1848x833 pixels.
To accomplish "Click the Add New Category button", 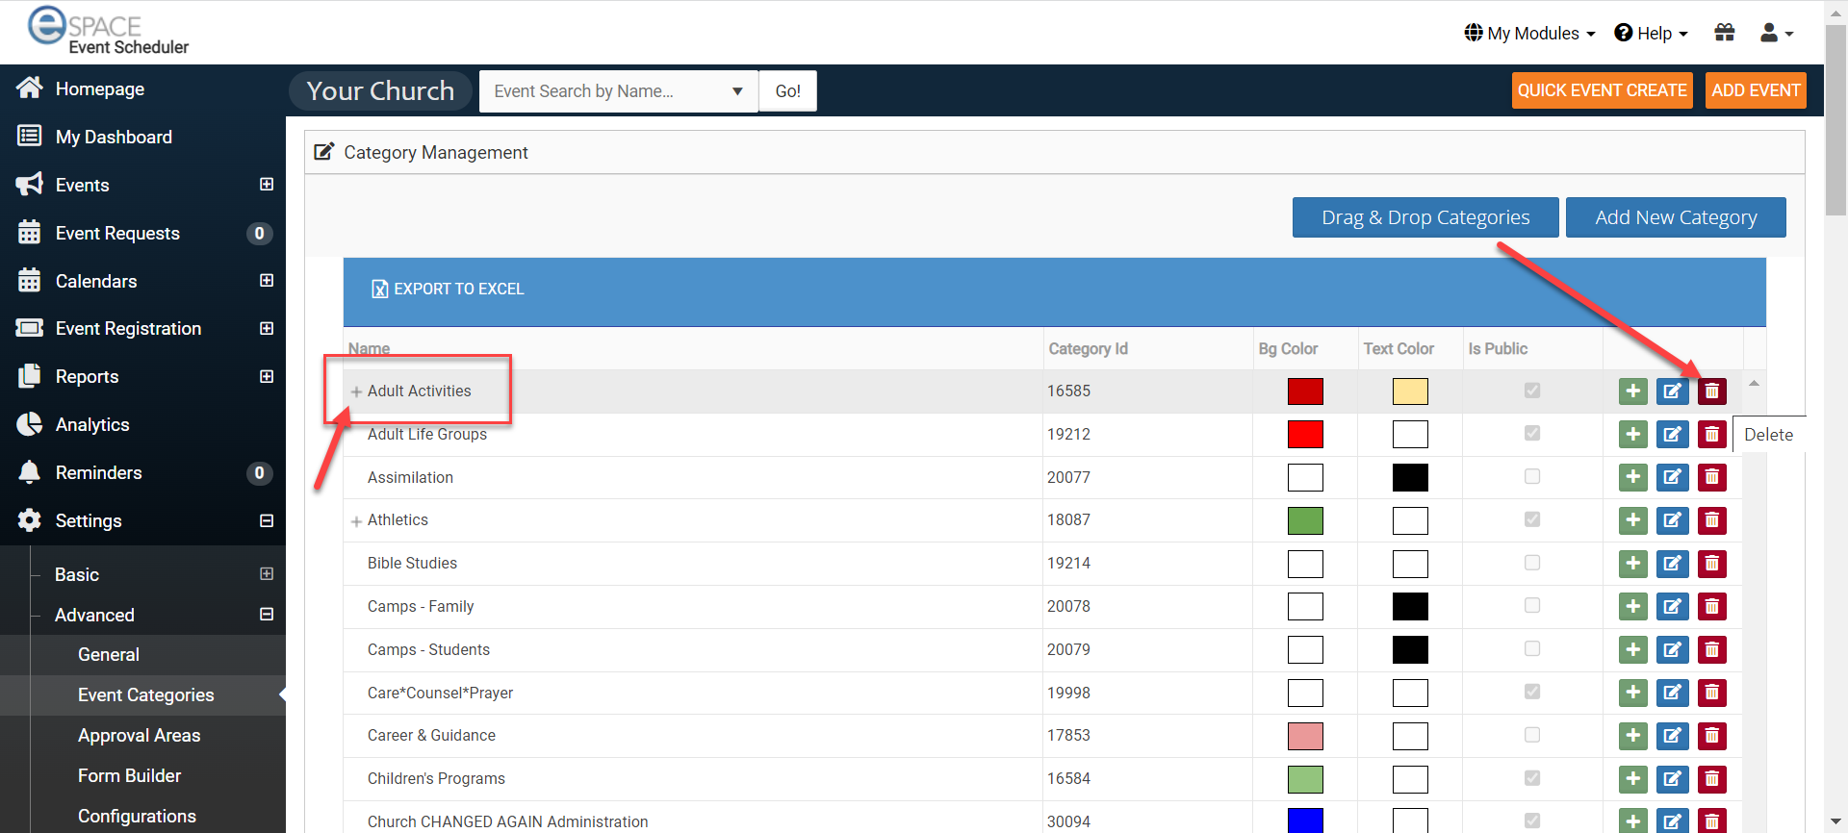I will pos(1675,217).
